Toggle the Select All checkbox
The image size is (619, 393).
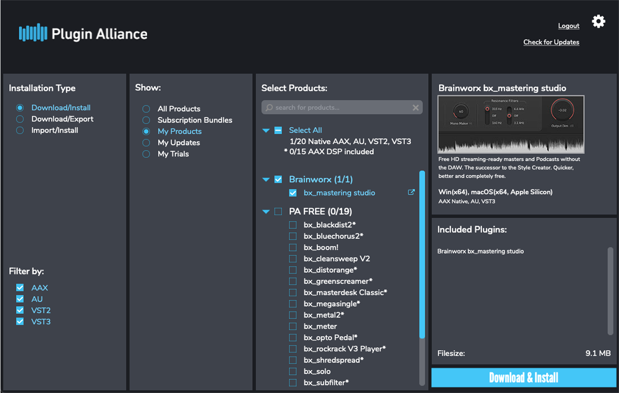pos(278,130)
